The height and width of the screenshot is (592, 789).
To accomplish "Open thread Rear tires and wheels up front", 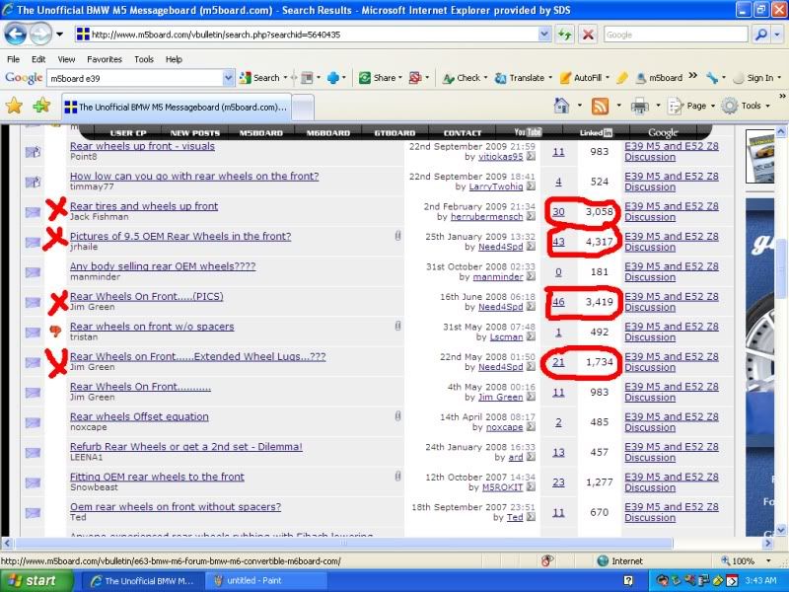I will click(x=144, y=206).
